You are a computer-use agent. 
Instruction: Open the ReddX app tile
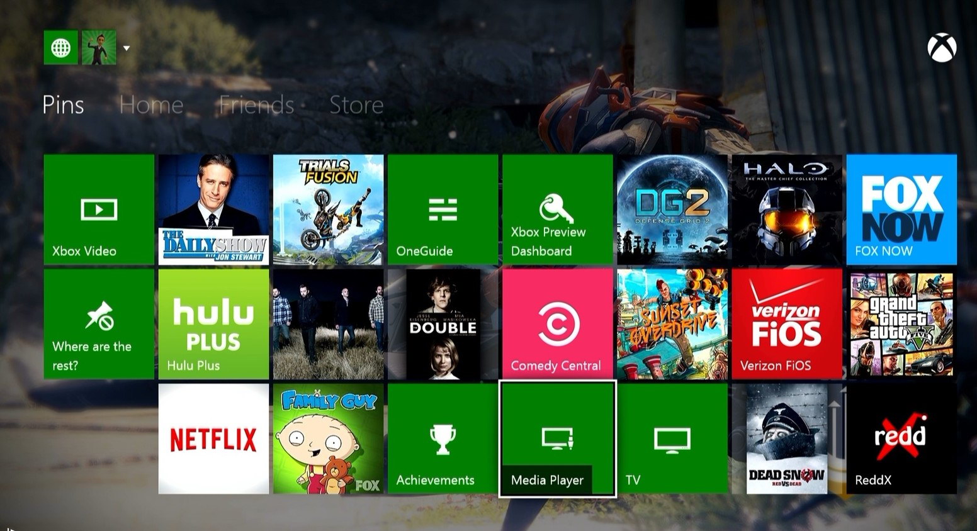tap(901, 439)
